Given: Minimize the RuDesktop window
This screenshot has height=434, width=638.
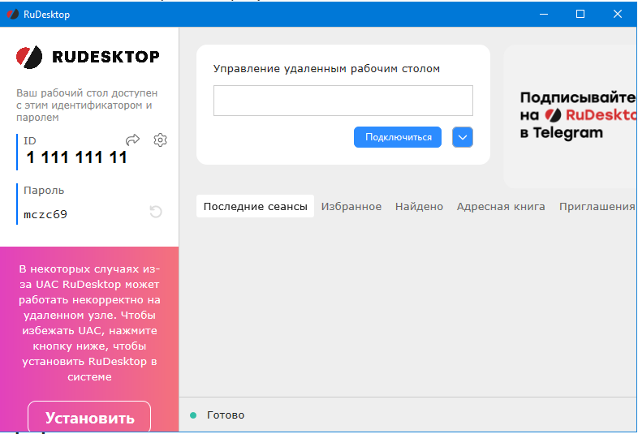Looking at the screenshot, I should pyautogui.click(x=543, y=14).
